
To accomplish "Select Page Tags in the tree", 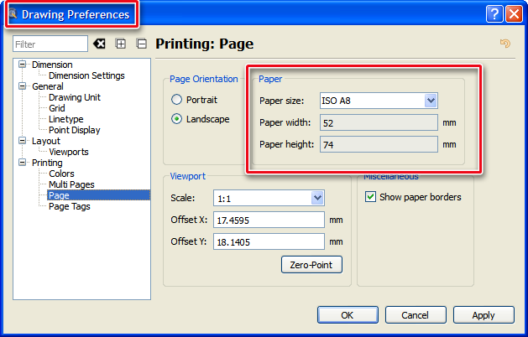I will [69, 206].
